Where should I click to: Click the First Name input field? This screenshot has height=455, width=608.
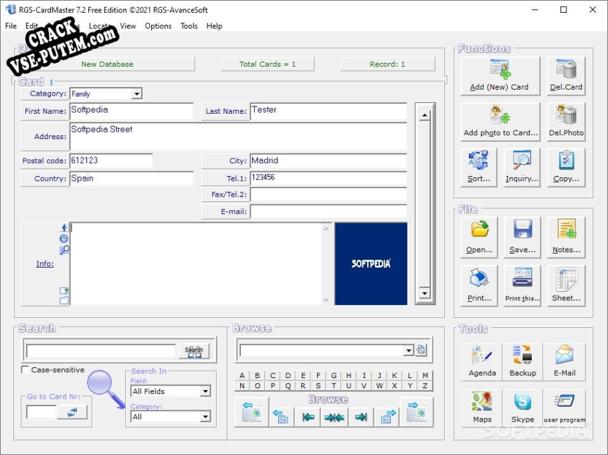(132, 110)
